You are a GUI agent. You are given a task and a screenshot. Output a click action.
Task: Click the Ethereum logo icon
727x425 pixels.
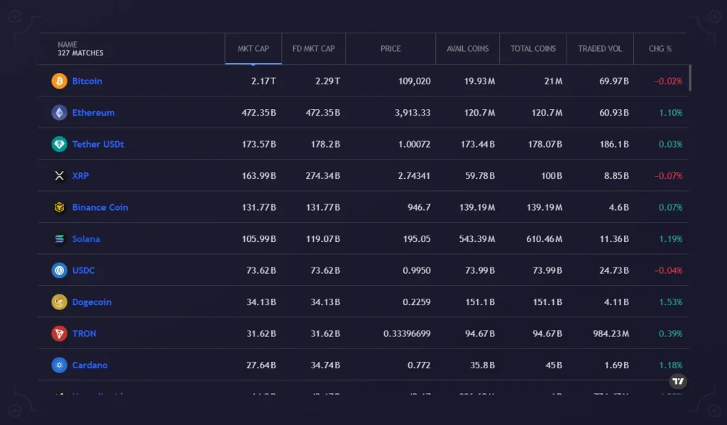click(x=59, y=113)
